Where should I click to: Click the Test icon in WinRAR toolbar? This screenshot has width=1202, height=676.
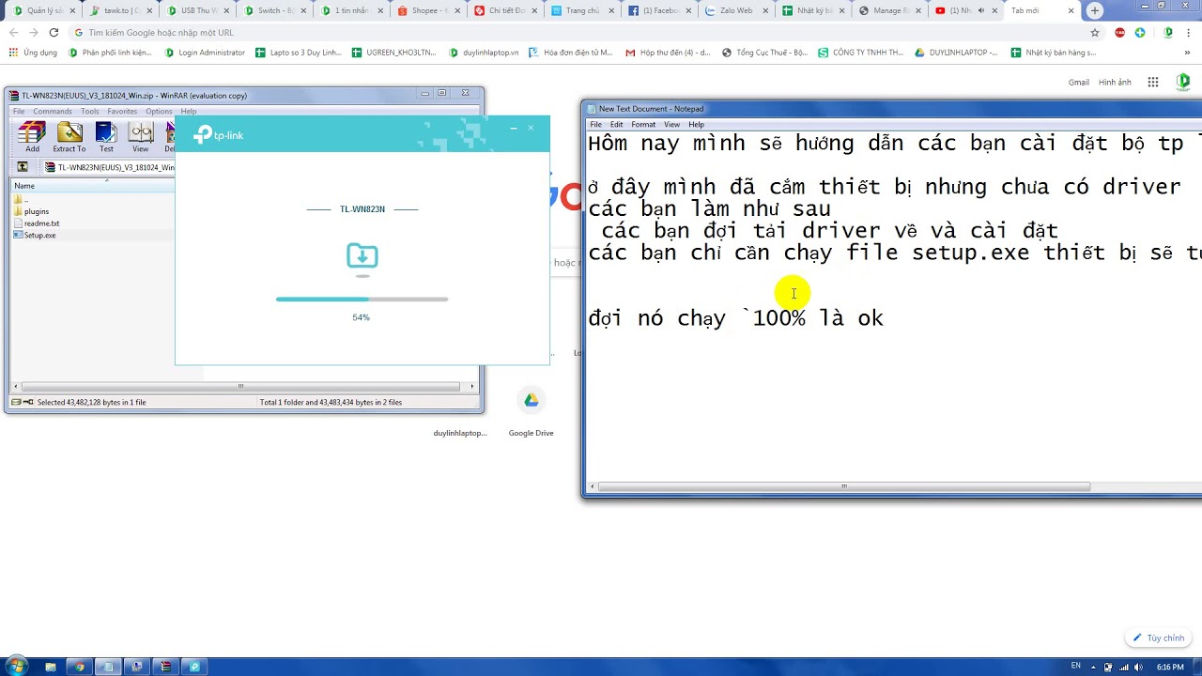pos(106,136)
